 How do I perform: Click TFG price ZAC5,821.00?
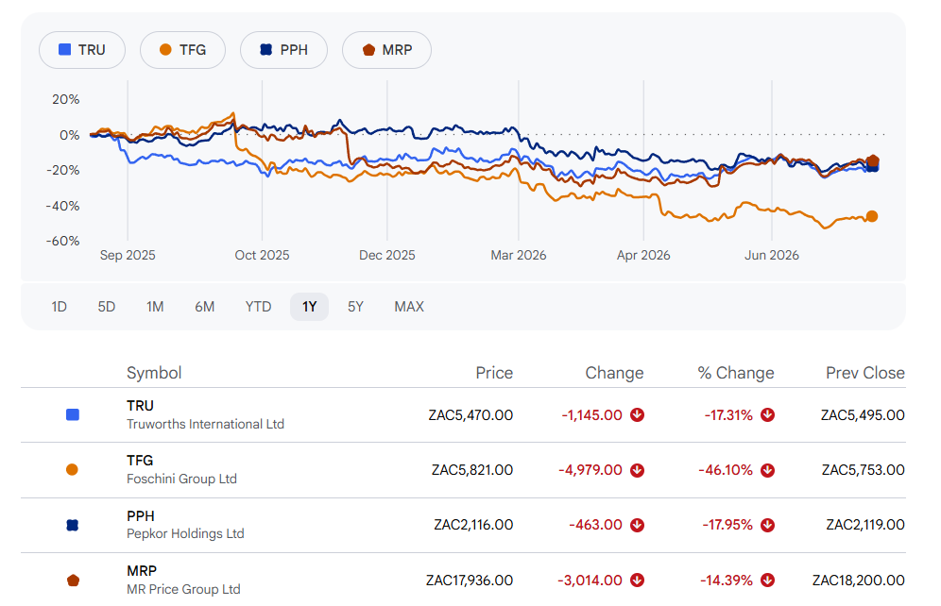pyautogui.click(x=472, y=470)
